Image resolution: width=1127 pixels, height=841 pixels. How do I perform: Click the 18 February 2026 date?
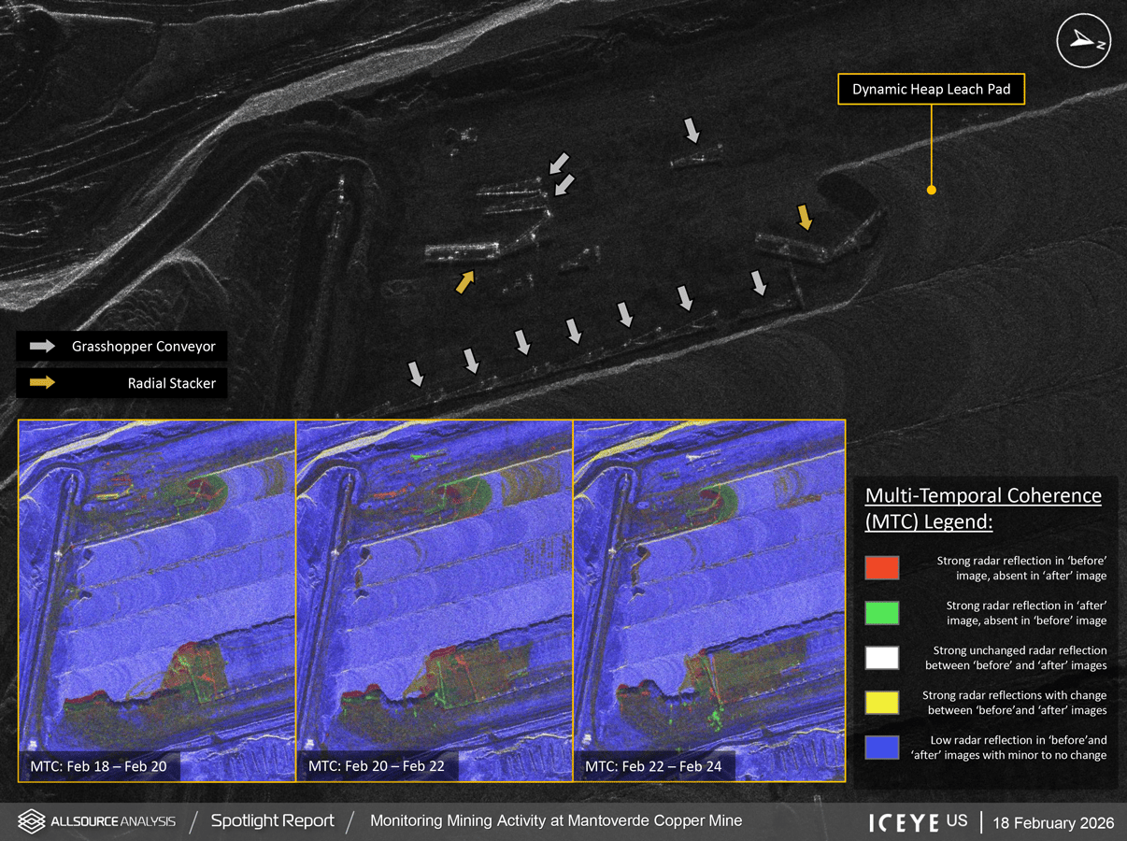click(1053, 823)
